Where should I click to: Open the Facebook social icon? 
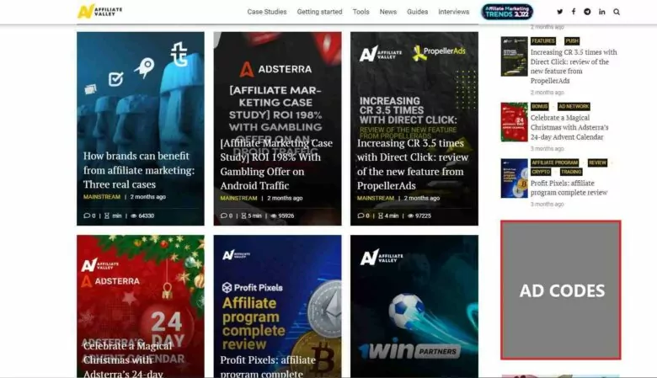(x=574, y=11)
